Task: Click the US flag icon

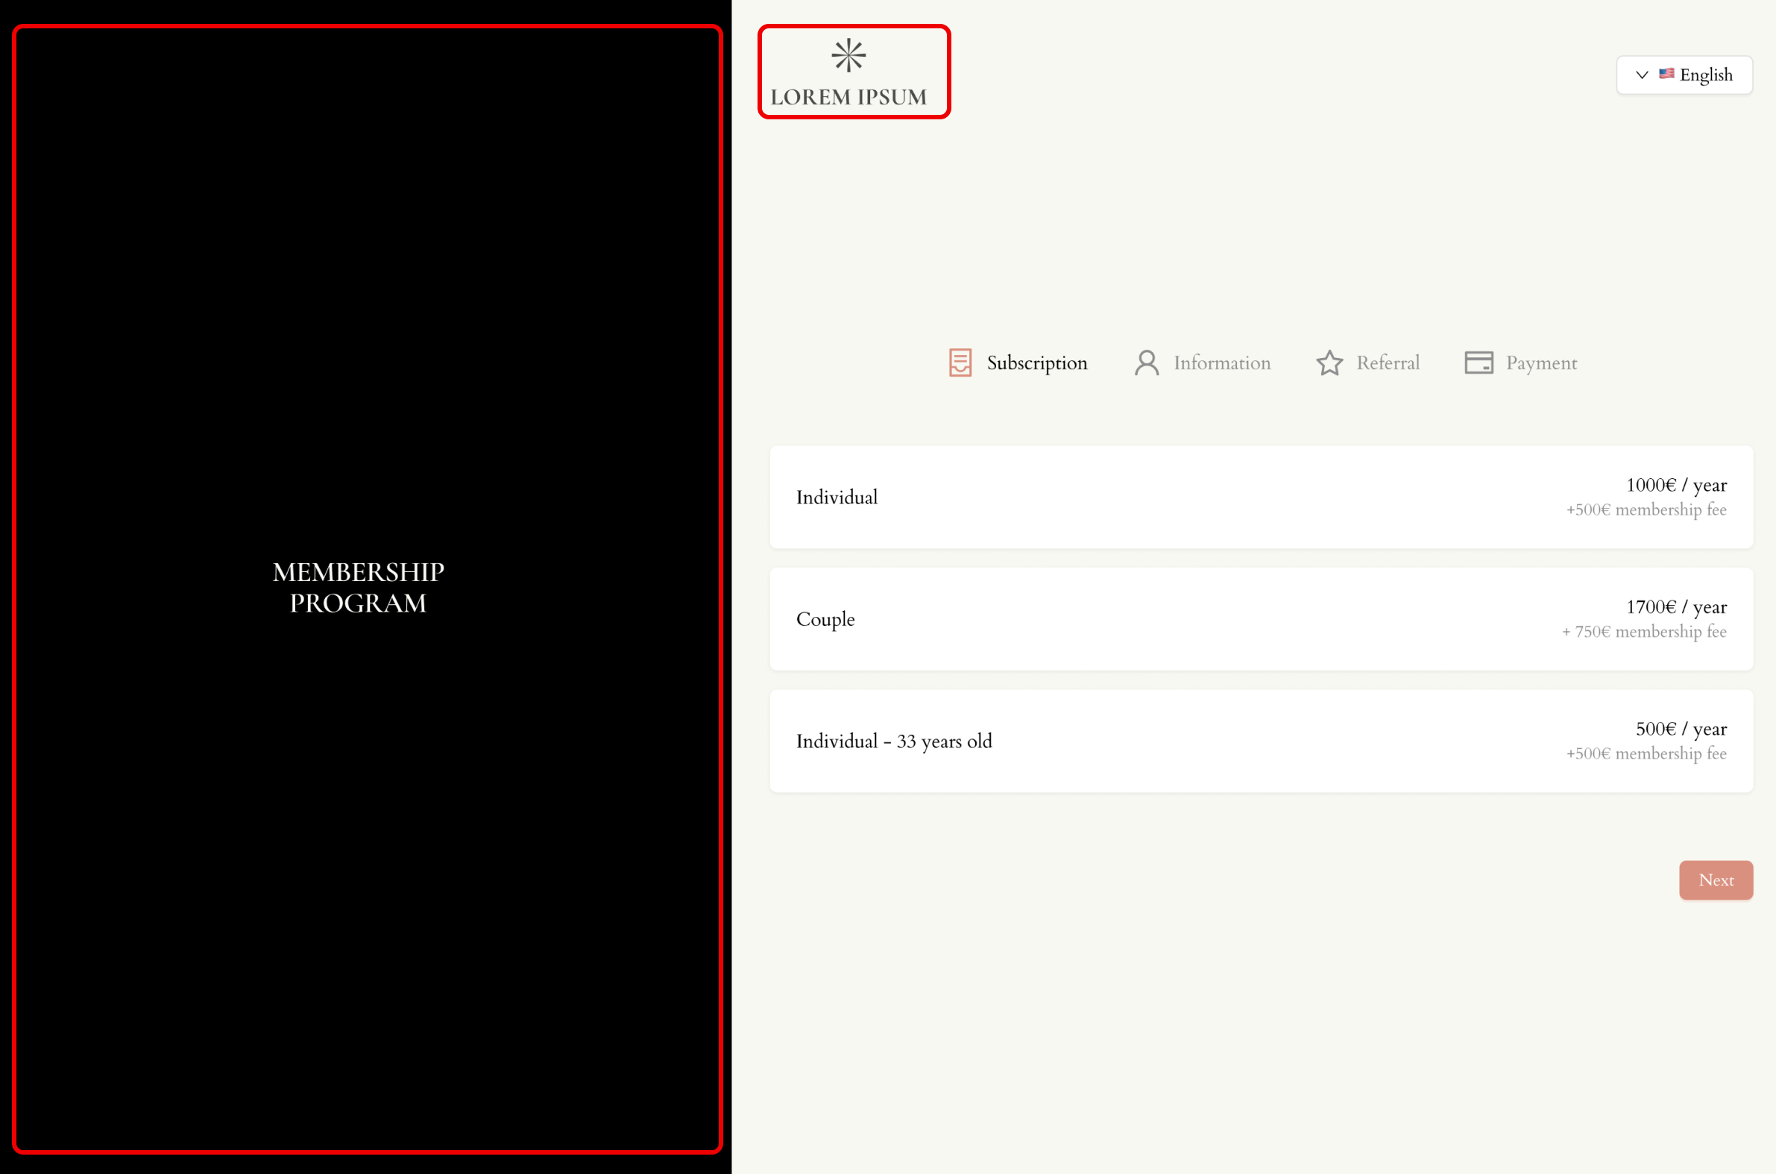Action: pos(1666,73)
